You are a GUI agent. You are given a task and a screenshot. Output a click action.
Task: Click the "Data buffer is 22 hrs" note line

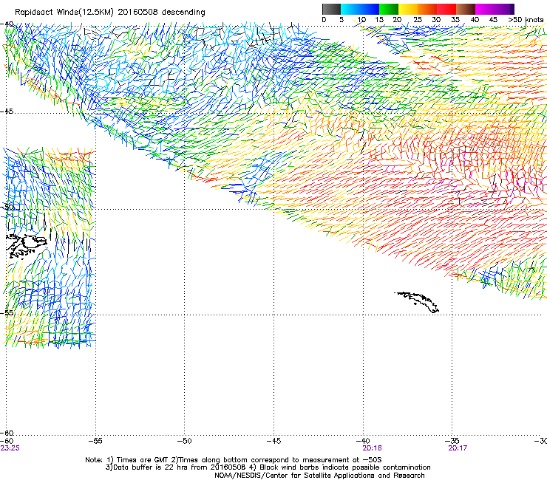[268, 467]
